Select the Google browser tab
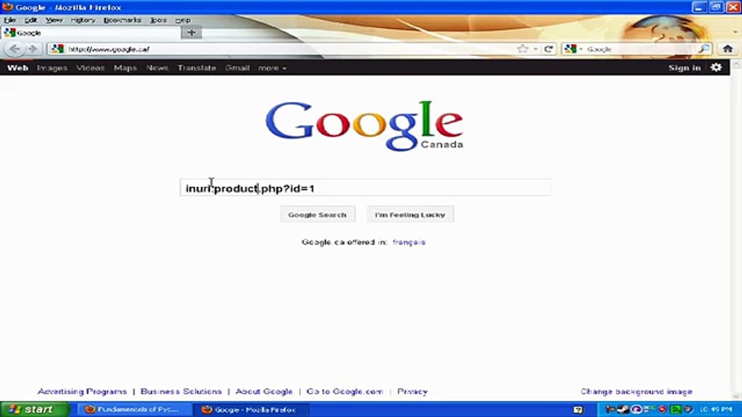 coord(91,32)
